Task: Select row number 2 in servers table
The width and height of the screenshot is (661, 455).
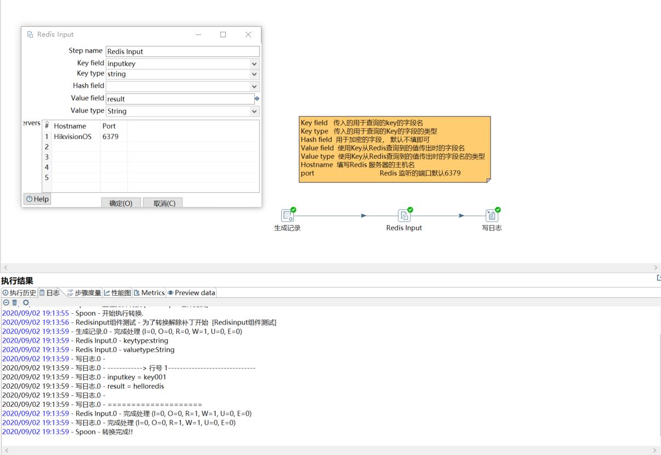Action: (x=47, y=147)
